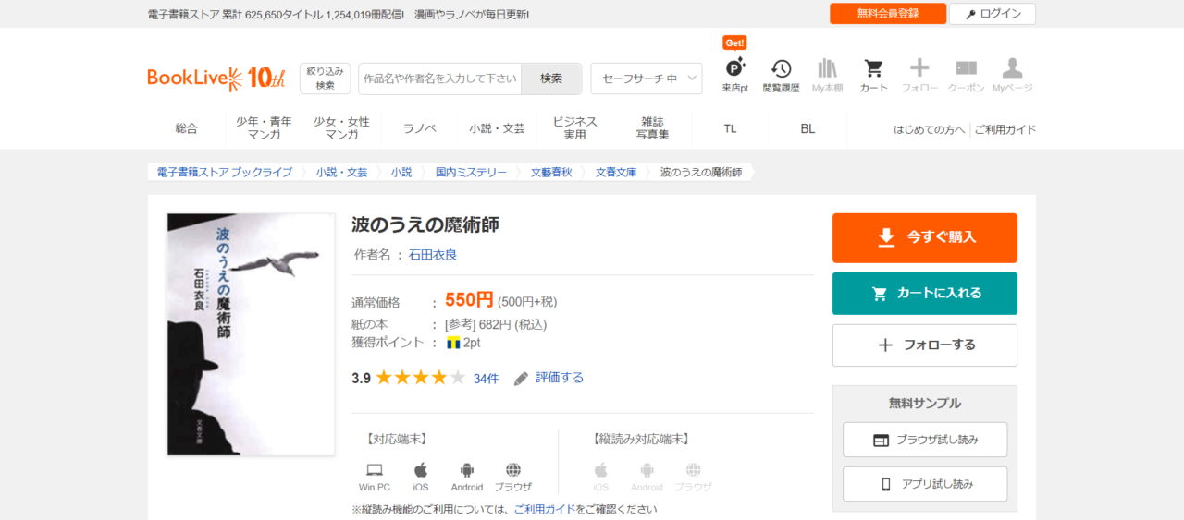
Task: Click the フォロー plus icon in header
Action: 919,70
